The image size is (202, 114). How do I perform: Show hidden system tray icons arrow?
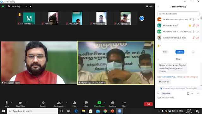pos(159,111)
